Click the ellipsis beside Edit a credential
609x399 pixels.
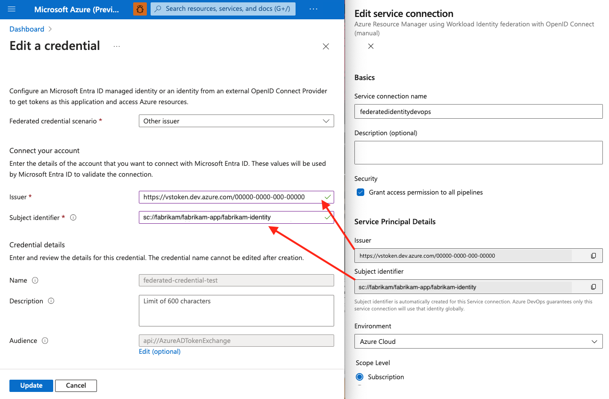[x=117, y=46]
